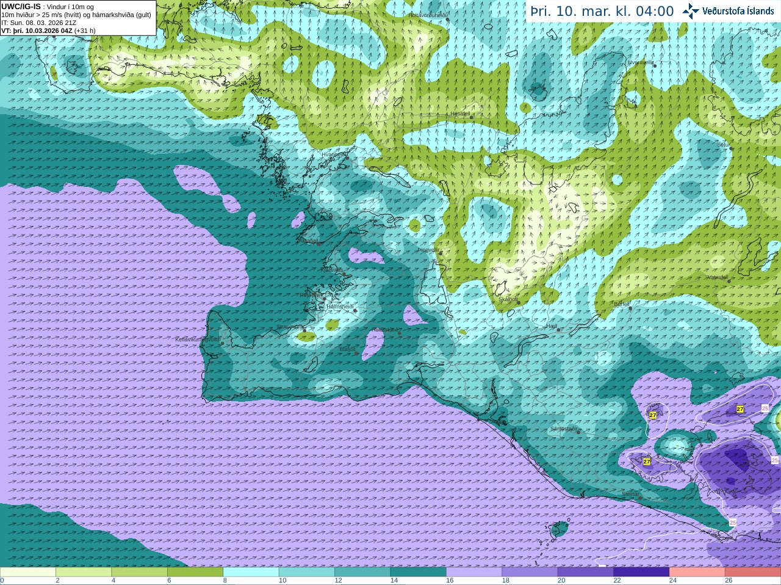The height and width of the screenshot is (585, 781).
Task: Click the UWC/IG-IS model title line
Action: [47, 7]
